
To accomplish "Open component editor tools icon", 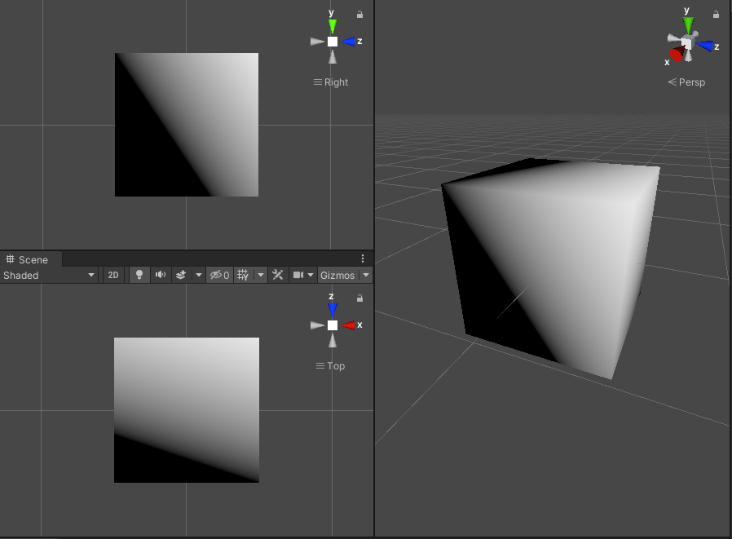I will pyautogui.click(x=278, y=275).
